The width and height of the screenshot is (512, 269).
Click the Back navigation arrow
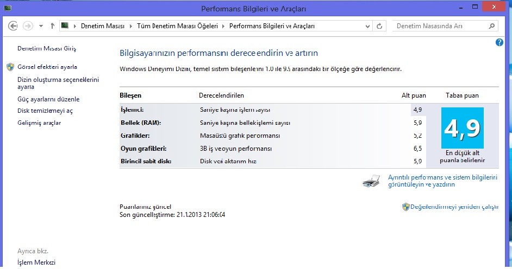[x=14, y=25]
